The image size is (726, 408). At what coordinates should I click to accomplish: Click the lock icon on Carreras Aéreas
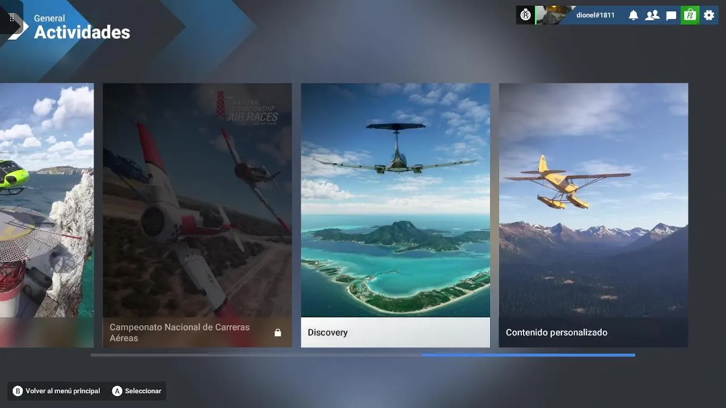tap(278, 333)
